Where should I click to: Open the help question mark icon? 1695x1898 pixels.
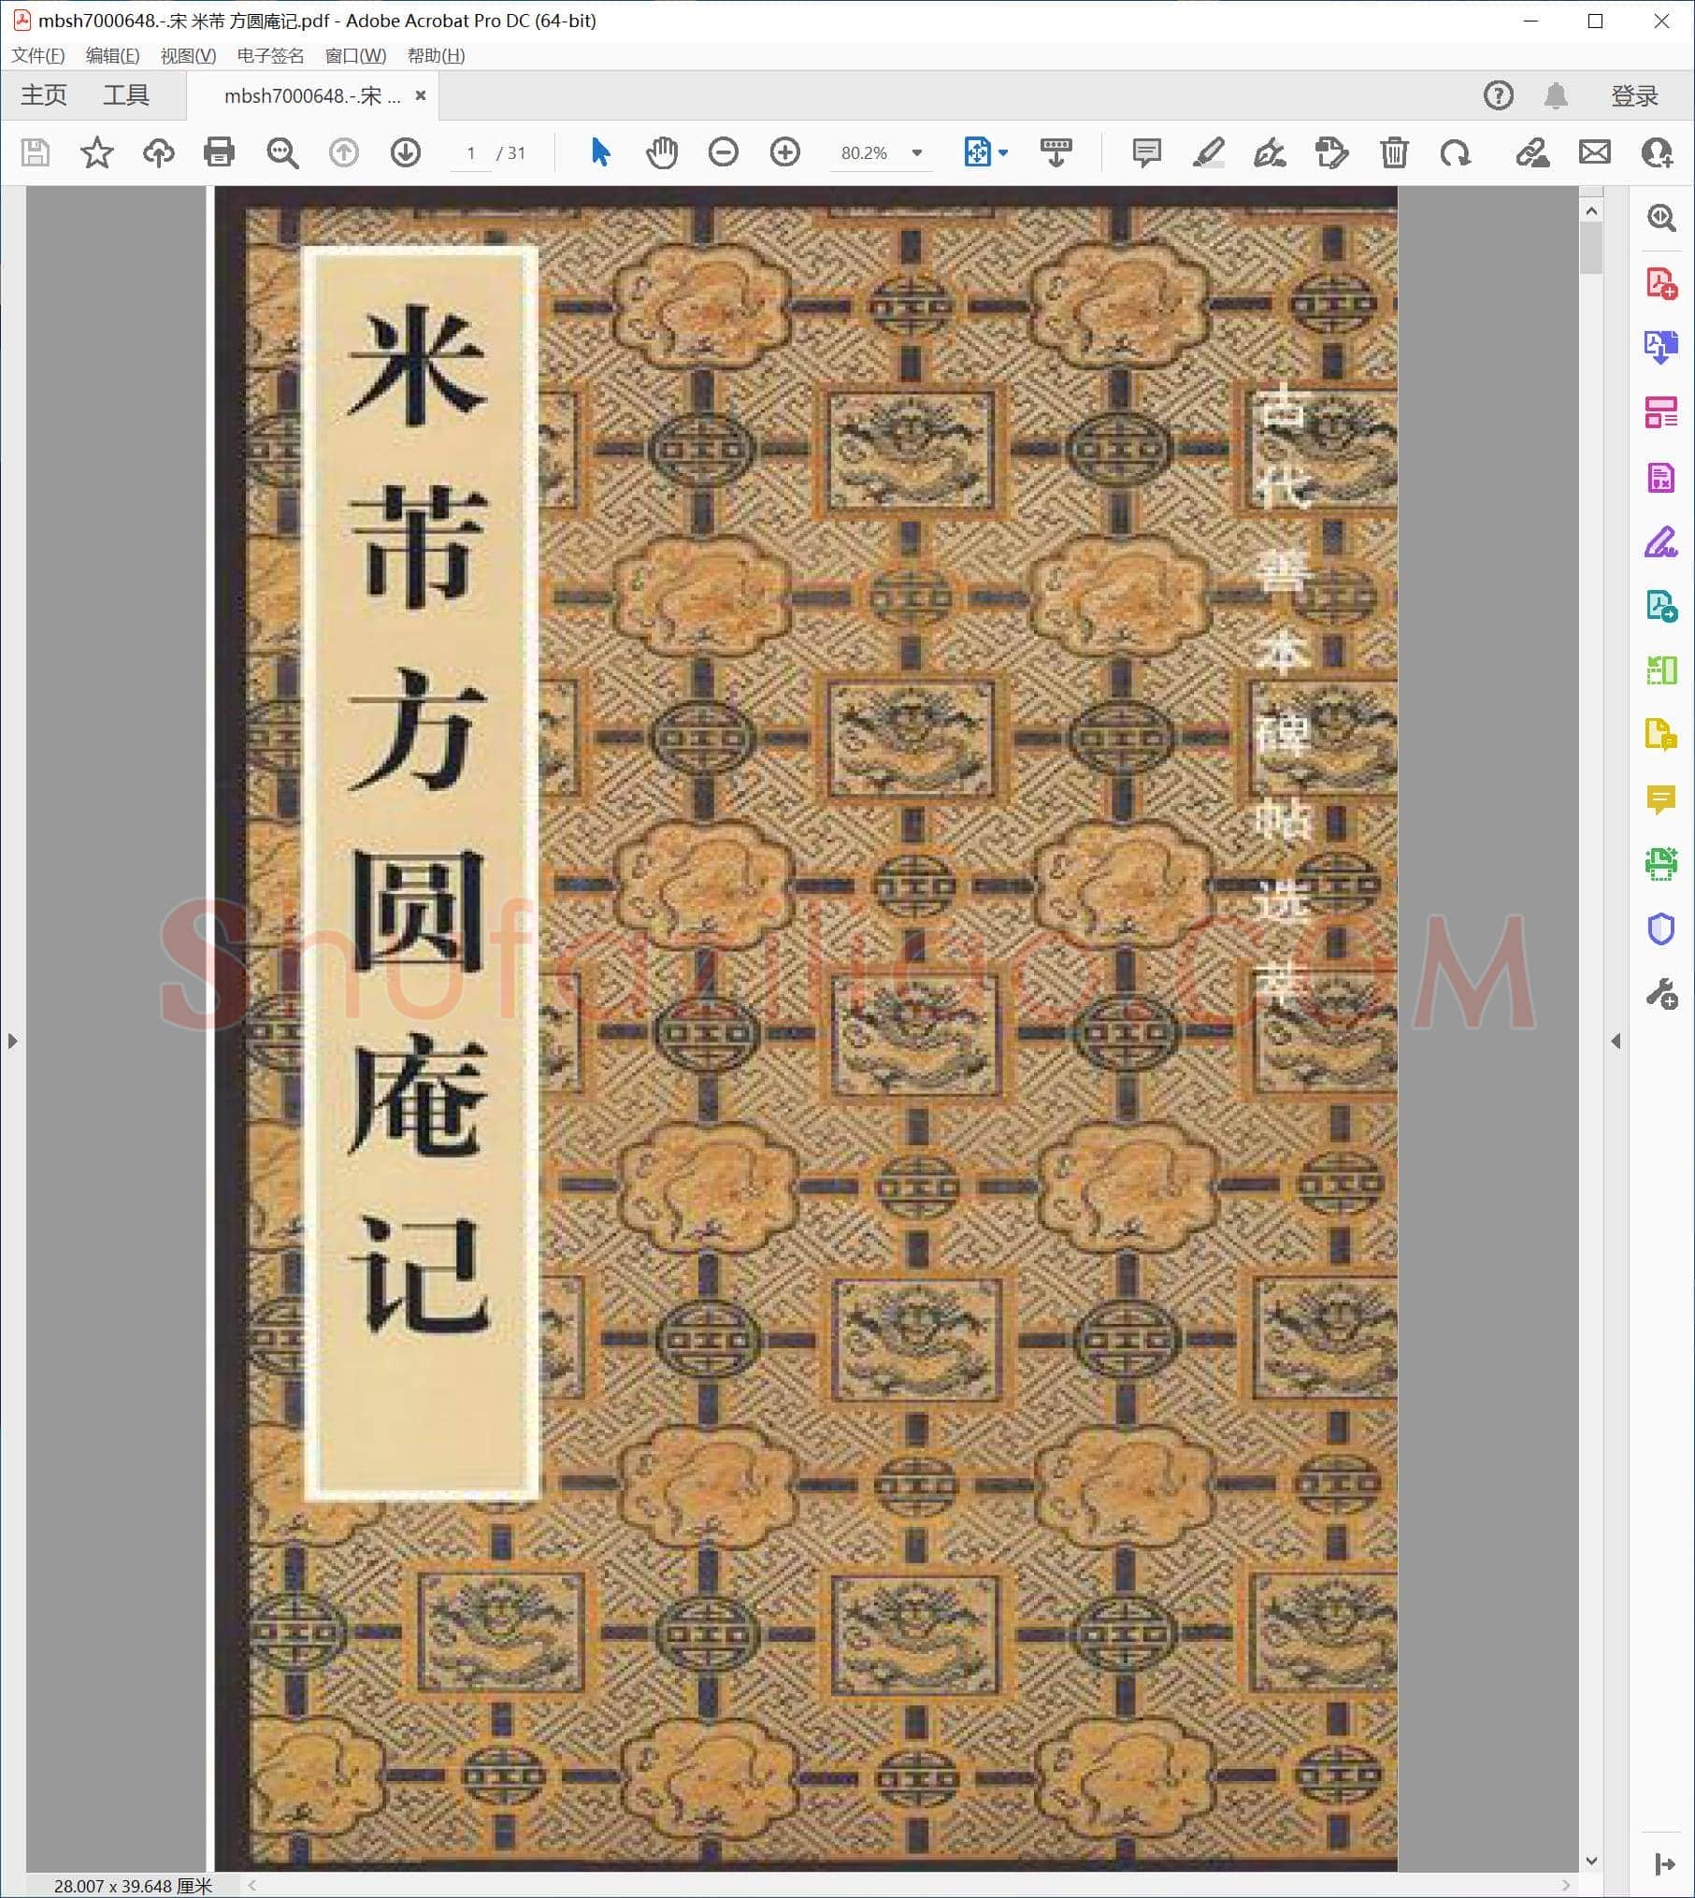1499,95
